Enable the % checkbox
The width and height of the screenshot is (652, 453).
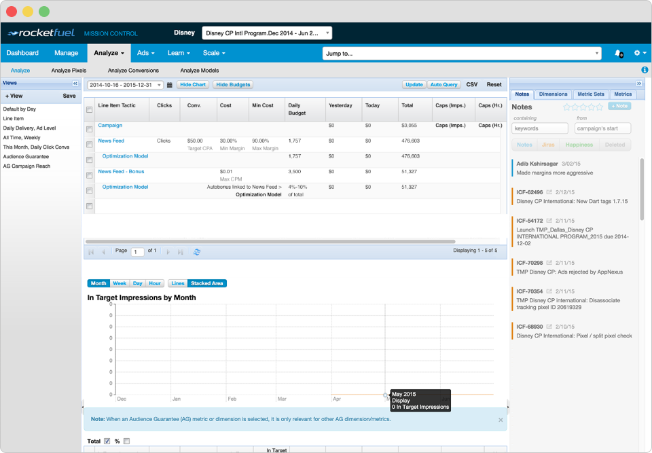(126, 441)
